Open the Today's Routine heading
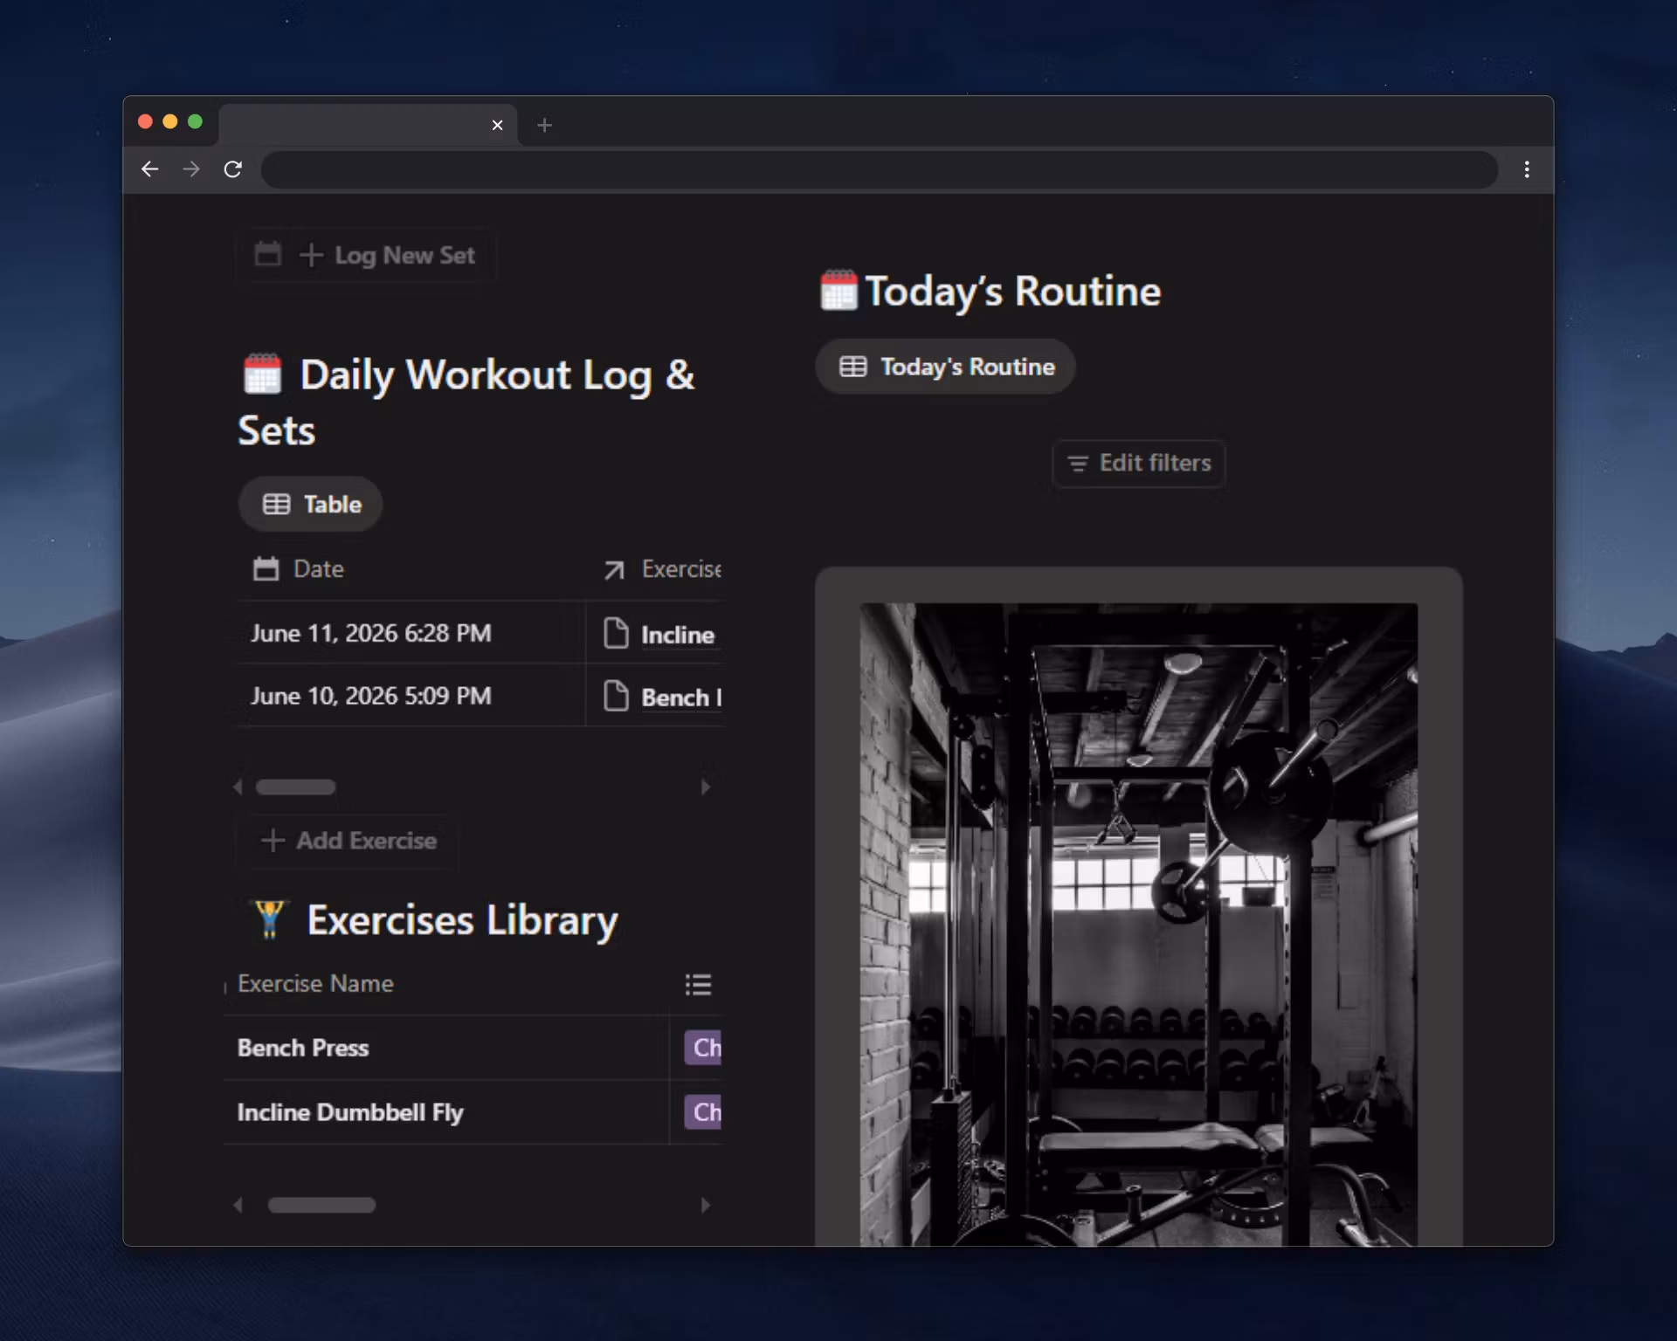This screenshot has height=1341, width=1677. pyautogui.click(x=1013, y=291)
